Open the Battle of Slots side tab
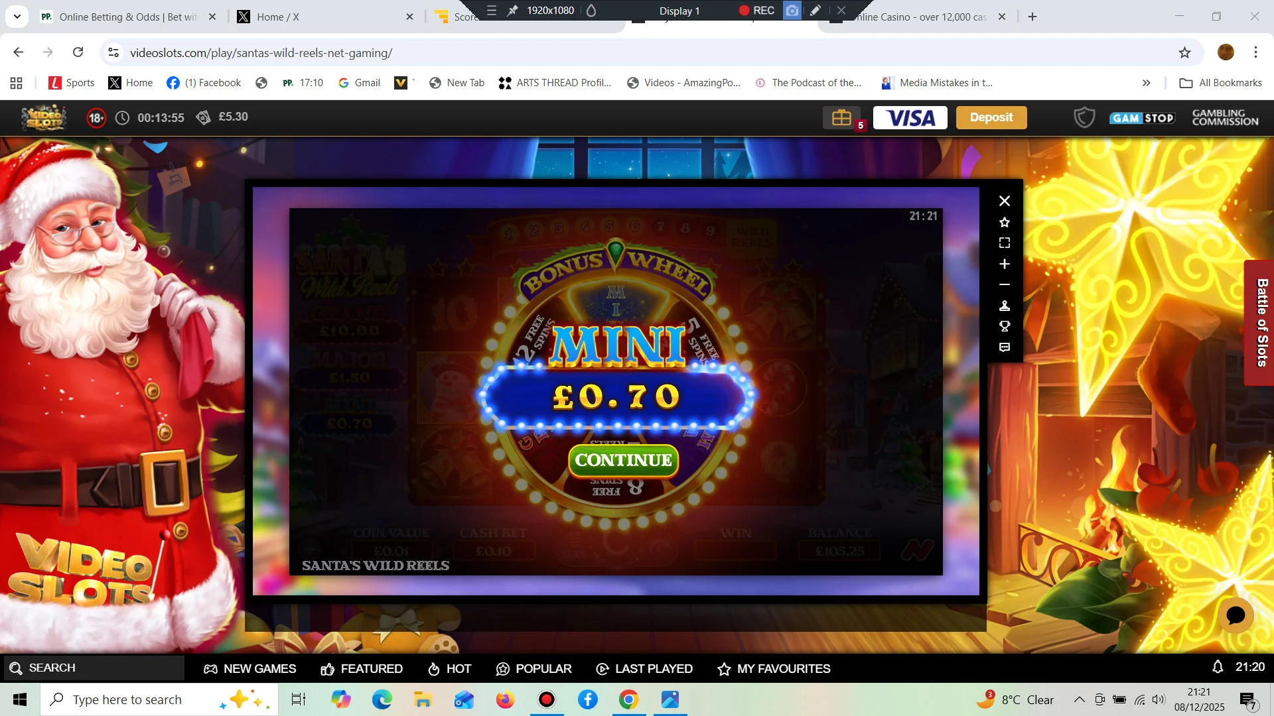 click(x=1260, y=323)
